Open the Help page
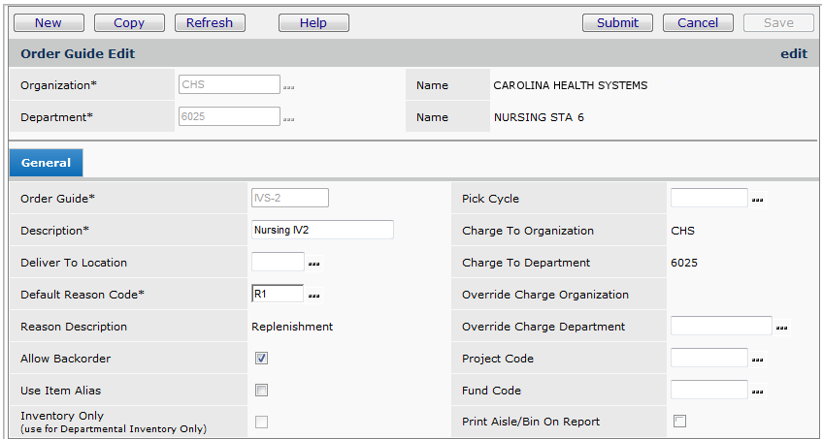Screen dimensions: 823x439 (313, 23)
